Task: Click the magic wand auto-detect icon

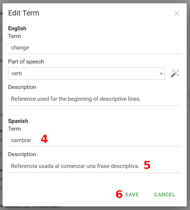Action: tap(175, 73)
